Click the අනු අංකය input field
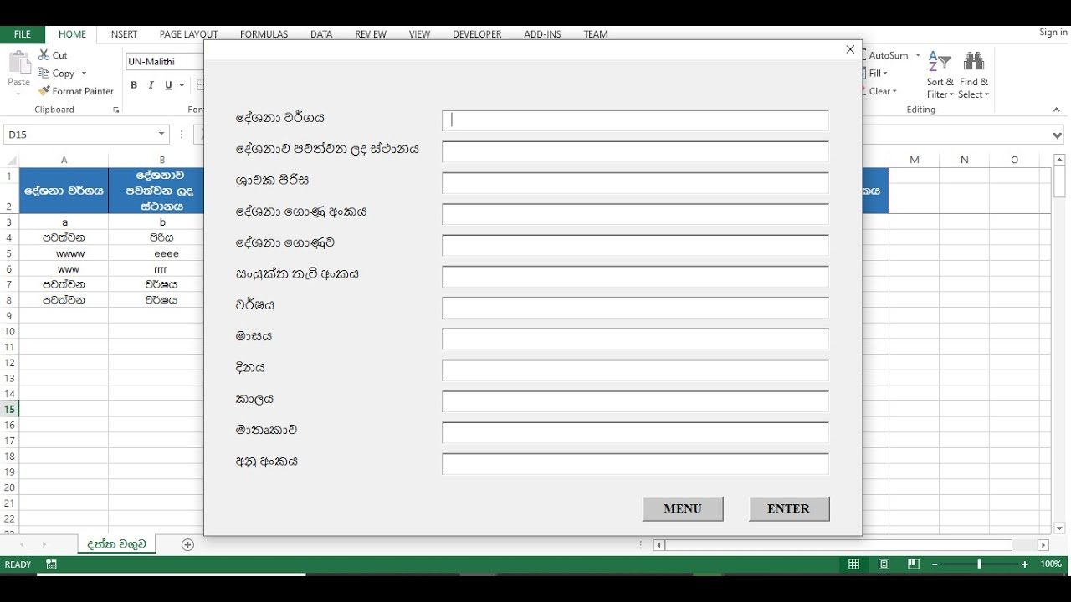The image size is (1071, 602). [636, 464]
